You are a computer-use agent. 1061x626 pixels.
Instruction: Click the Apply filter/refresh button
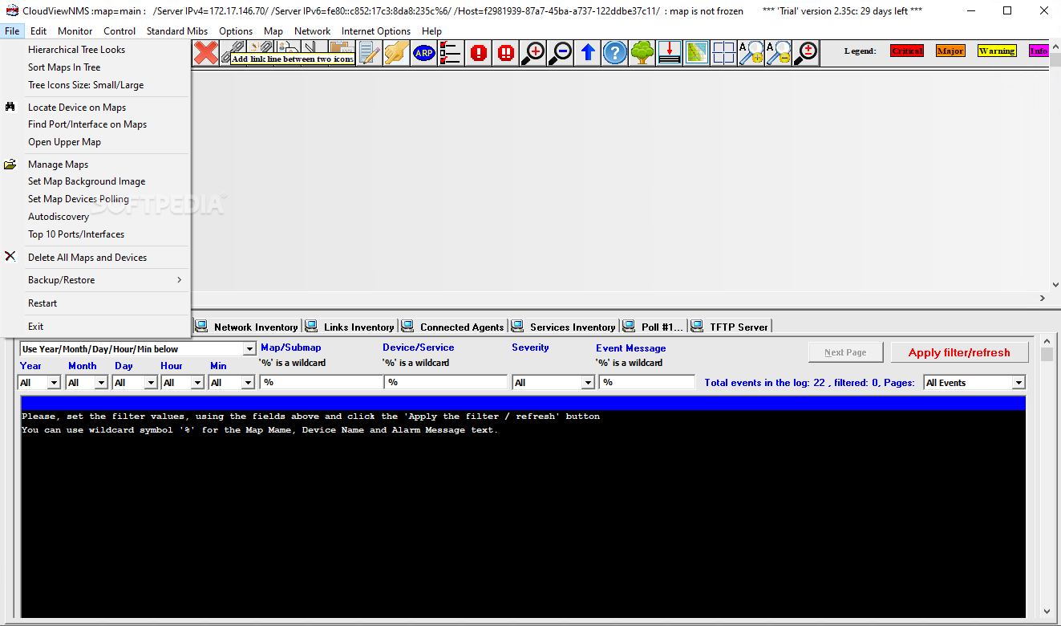[x=959, y=352]
